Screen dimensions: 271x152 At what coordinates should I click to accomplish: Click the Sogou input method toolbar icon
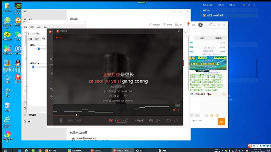250,146
